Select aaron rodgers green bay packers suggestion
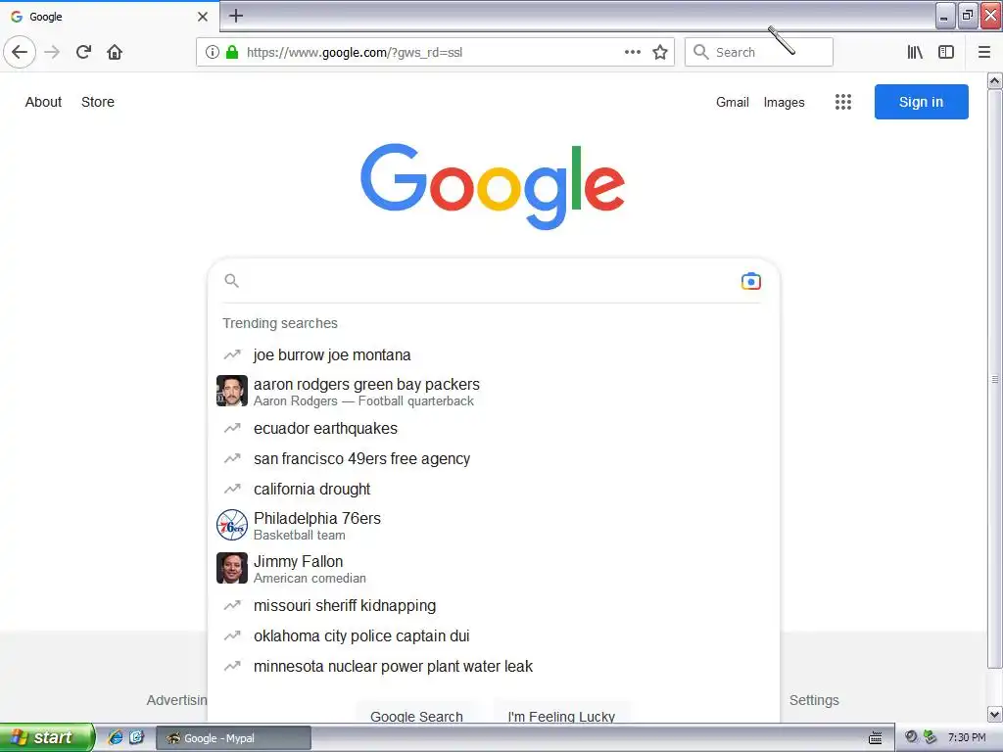1003x752 pixels. click(x=494, y=392)
